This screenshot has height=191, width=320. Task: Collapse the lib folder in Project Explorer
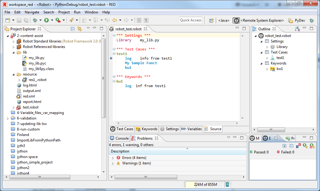(13, 52)
